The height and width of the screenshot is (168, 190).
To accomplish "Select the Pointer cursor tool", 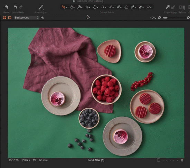I will click(x=64, y=7).
